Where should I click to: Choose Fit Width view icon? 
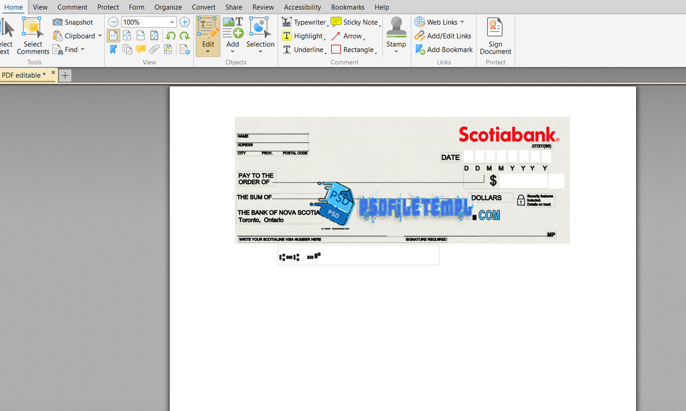pos(140,36)
